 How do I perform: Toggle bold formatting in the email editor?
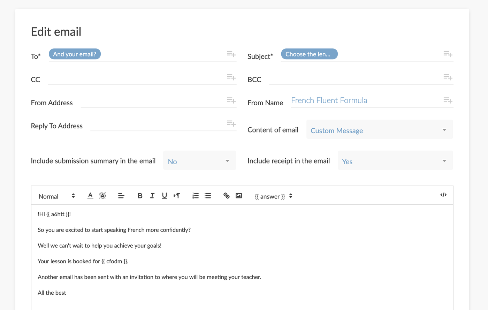(140, 196)
